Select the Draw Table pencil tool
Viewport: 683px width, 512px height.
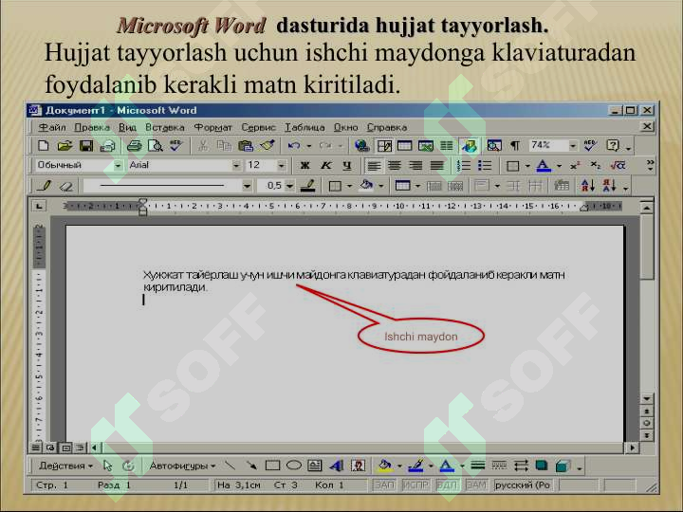pos(45,186)
